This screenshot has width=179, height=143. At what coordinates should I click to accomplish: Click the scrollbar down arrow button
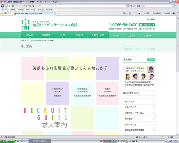coord(177,134)
